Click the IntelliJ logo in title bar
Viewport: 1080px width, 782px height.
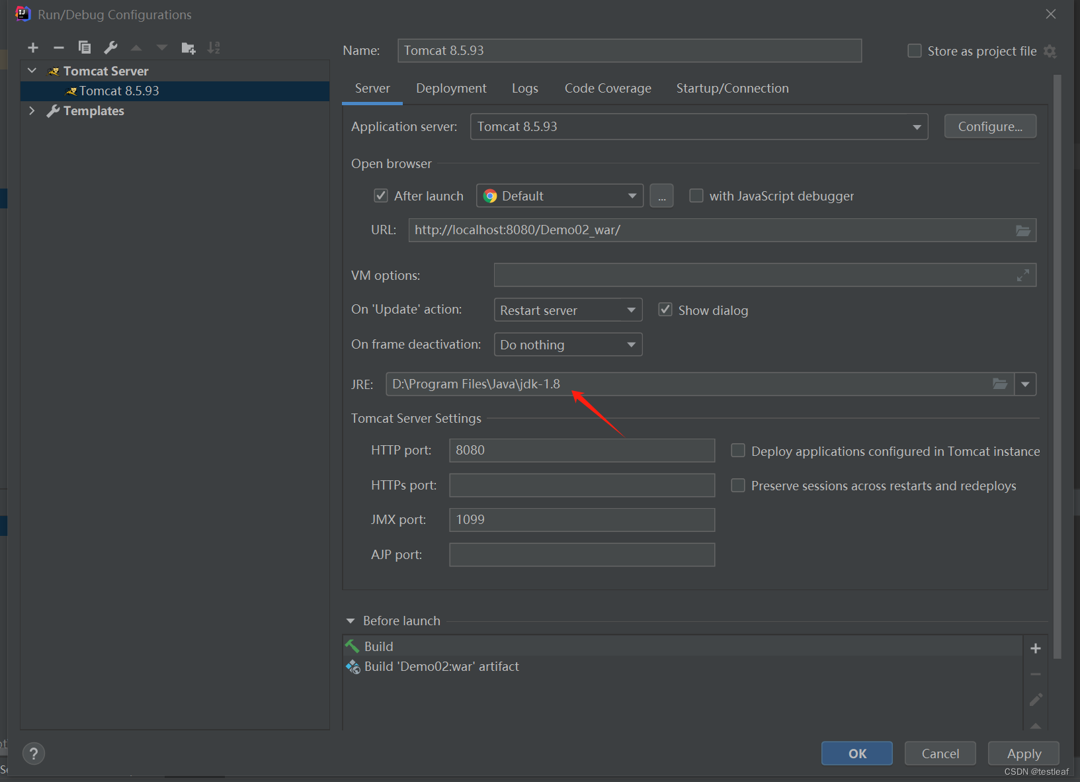click(22, 14)
